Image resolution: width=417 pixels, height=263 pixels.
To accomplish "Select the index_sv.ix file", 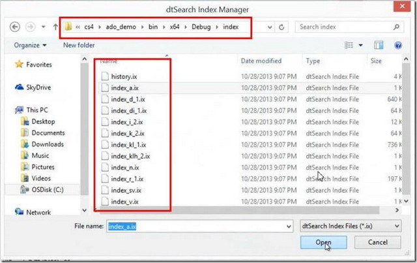I will click(126, 191).
